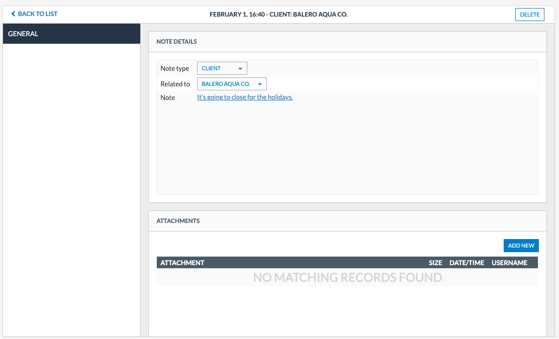Screen dimensions: 559x339
Task: Edit the note text about holidays
Action: click(x=245, y=97)
